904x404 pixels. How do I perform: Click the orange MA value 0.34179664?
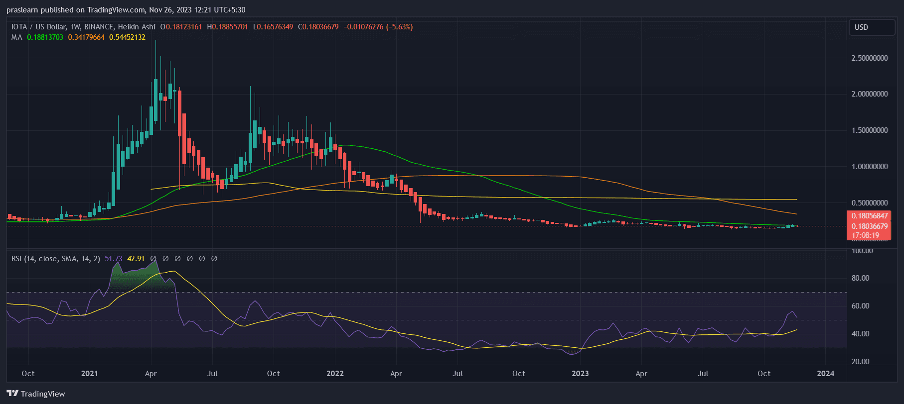[86, 37]
